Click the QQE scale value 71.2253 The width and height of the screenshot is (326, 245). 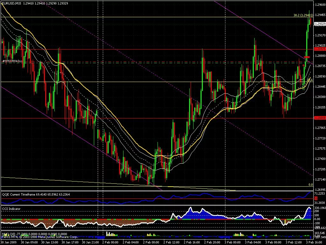point(320,194)
